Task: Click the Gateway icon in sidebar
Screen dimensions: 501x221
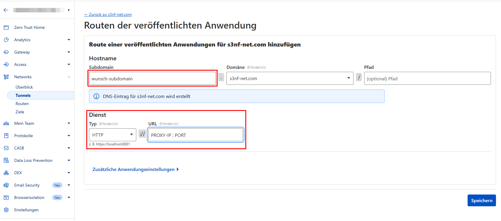Action: coord(6,52)
